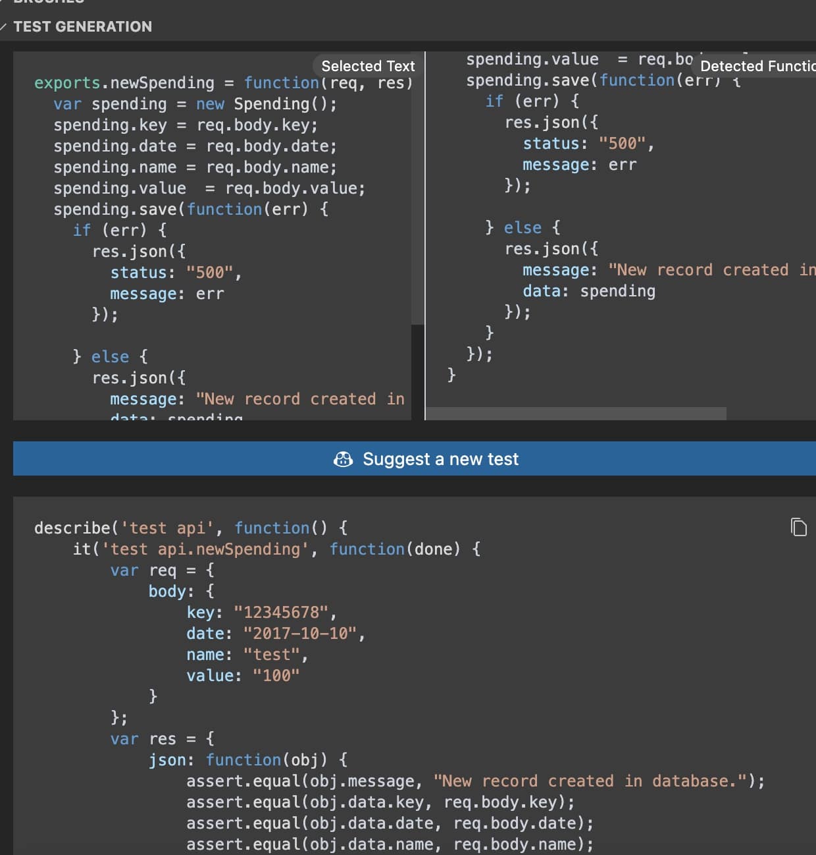
Task: Click the divider between the two code panes
Action: (x=426, y=231)
